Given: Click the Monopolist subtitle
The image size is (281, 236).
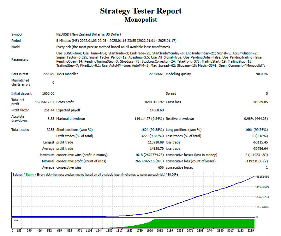Looking at the screenshot, I should (x=141, y=20).
